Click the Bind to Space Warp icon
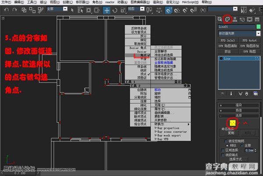Image resolution: width=263 pixels, height=176 pixels. (41, 10)
